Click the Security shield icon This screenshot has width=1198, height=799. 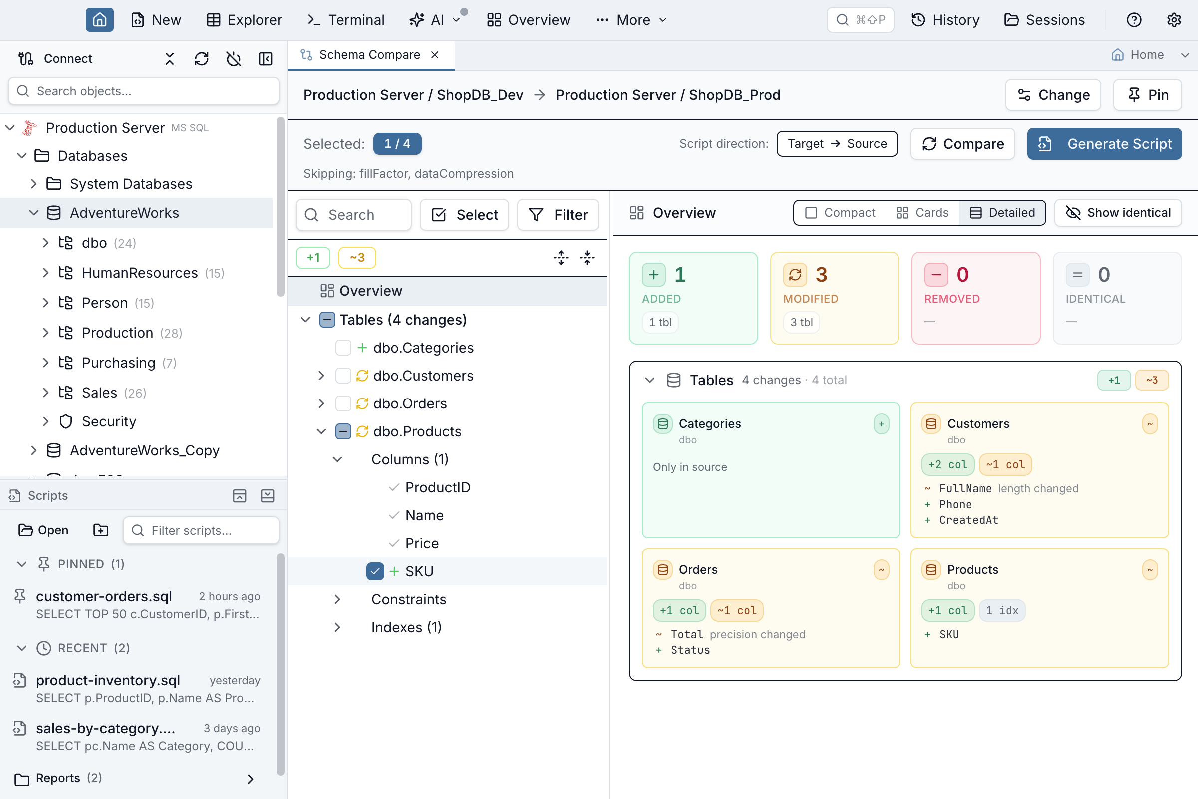[66, 421]
